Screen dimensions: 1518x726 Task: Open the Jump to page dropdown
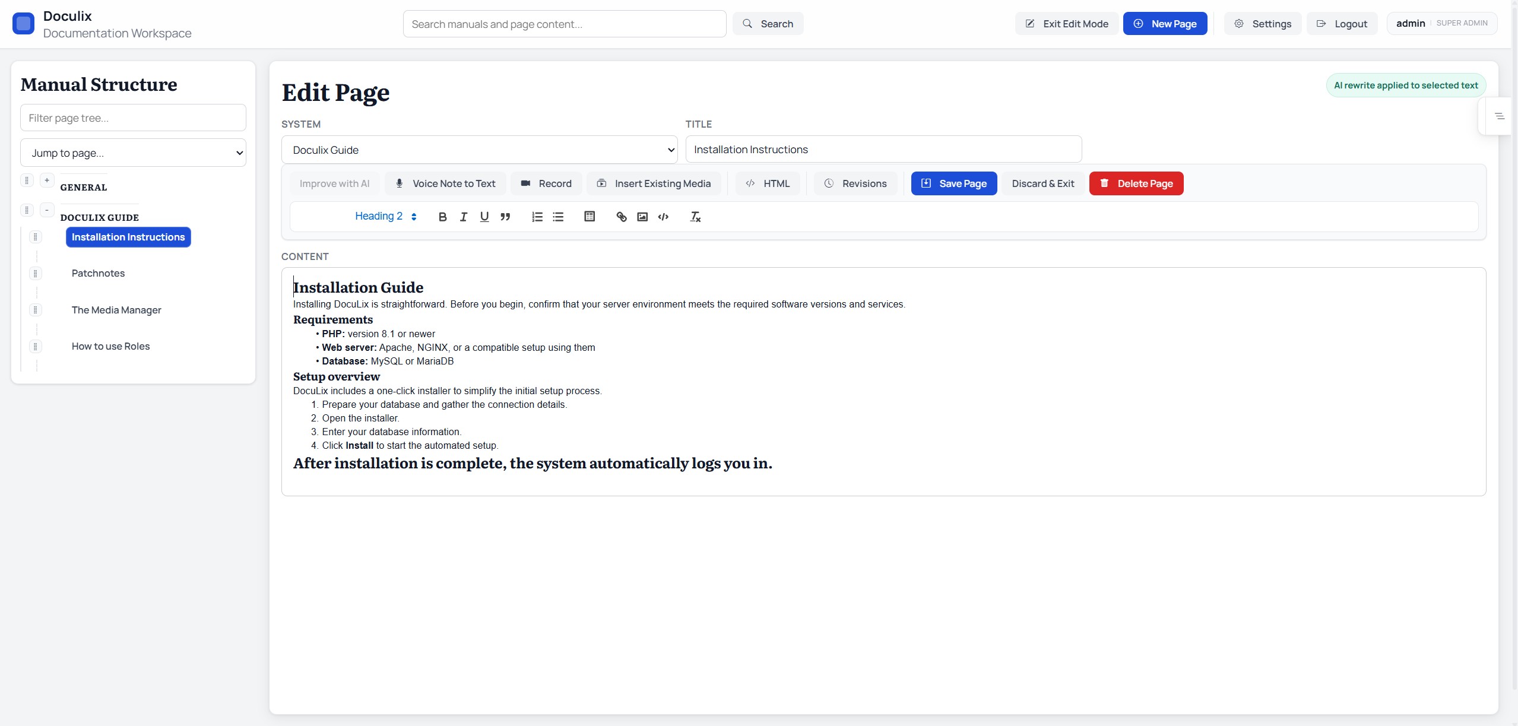[133, 153]
